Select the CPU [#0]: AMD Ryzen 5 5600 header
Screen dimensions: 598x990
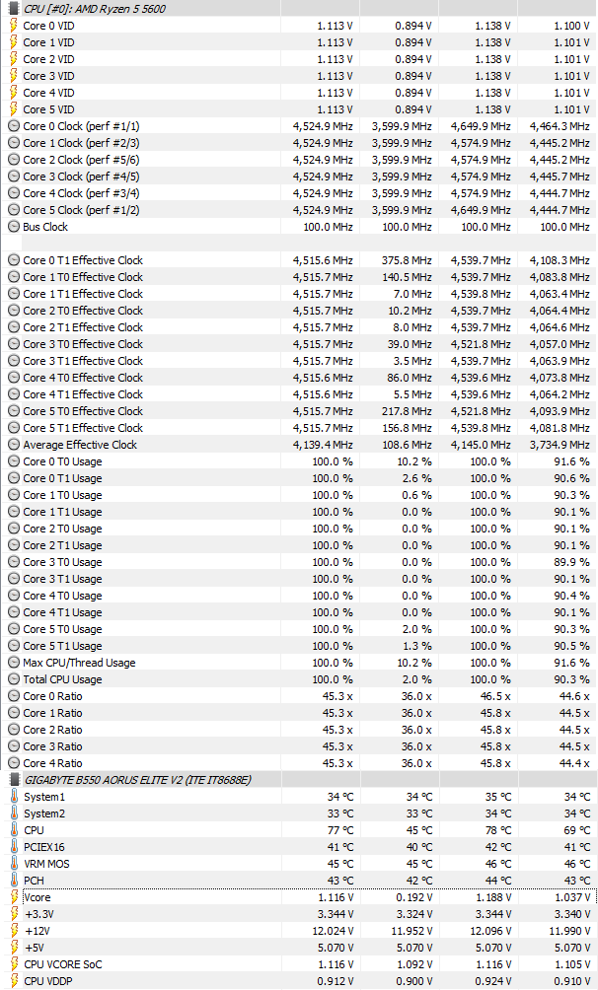[94, 9]
